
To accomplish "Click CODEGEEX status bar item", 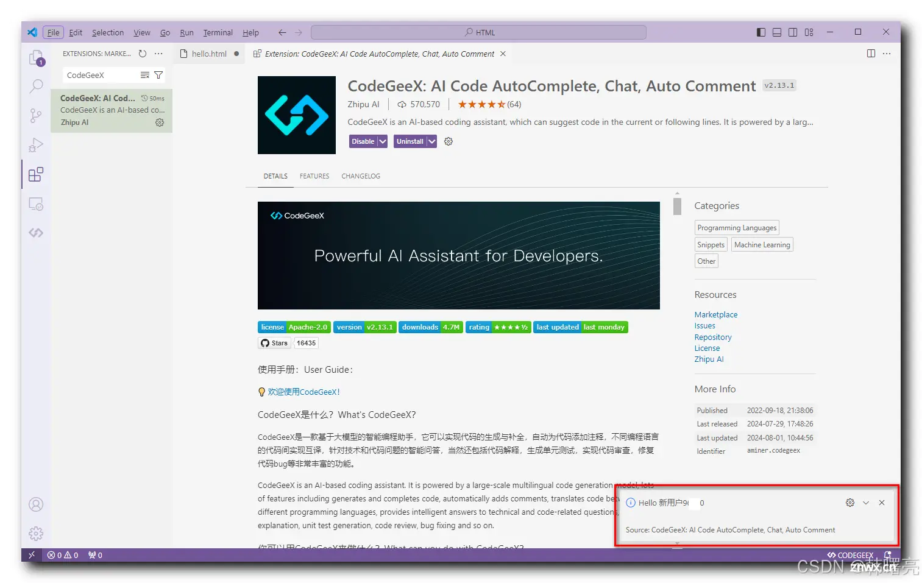I will [x=850, y=555].
